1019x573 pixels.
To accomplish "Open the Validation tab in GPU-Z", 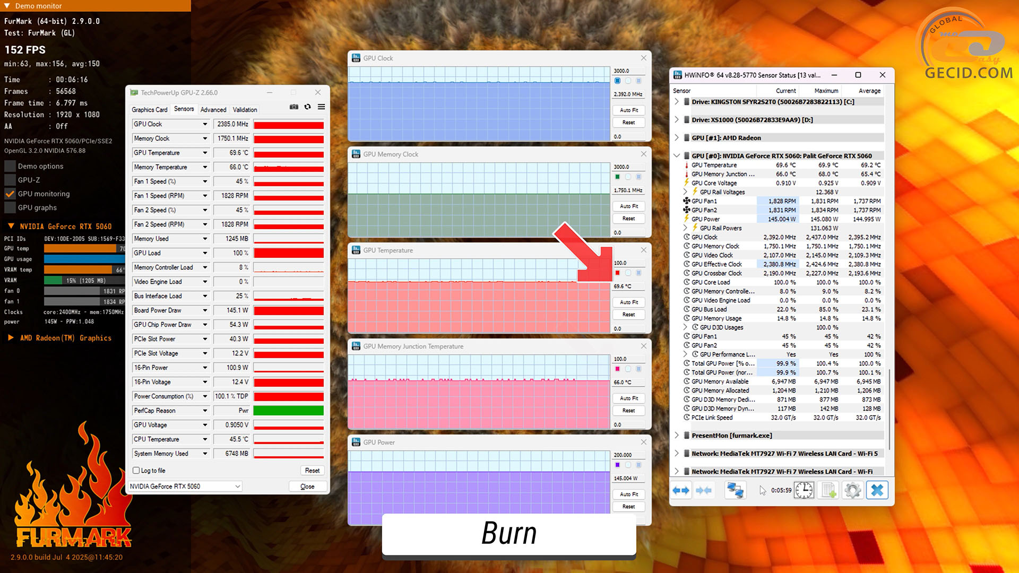I will [245, 109].
